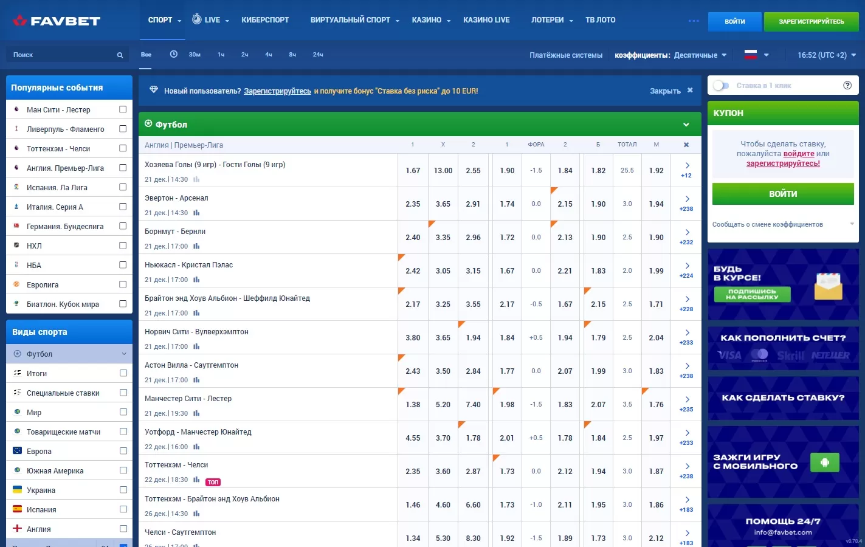
Task: Check the Ман Сити - Лестер checkbox
Action: [x=123, y=109]
